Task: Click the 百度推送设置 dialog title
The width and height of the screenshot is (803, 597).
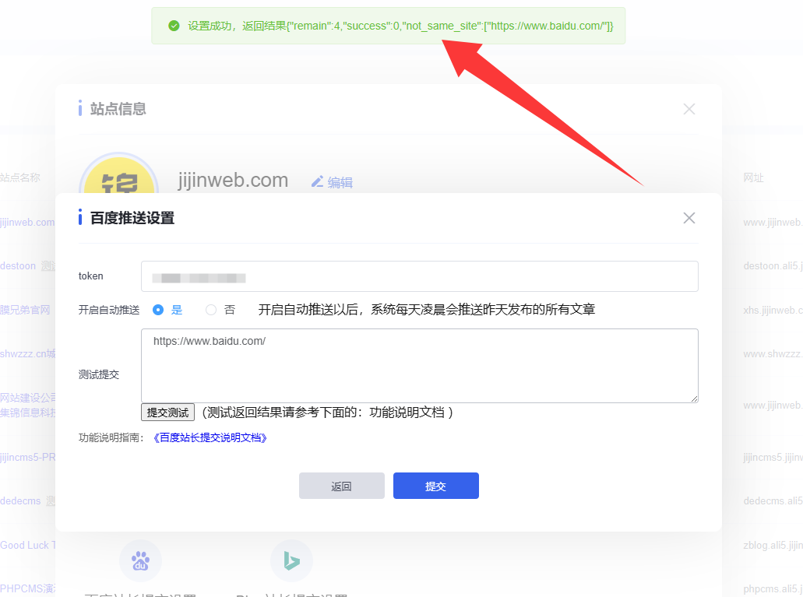Action: pos(132,218)
